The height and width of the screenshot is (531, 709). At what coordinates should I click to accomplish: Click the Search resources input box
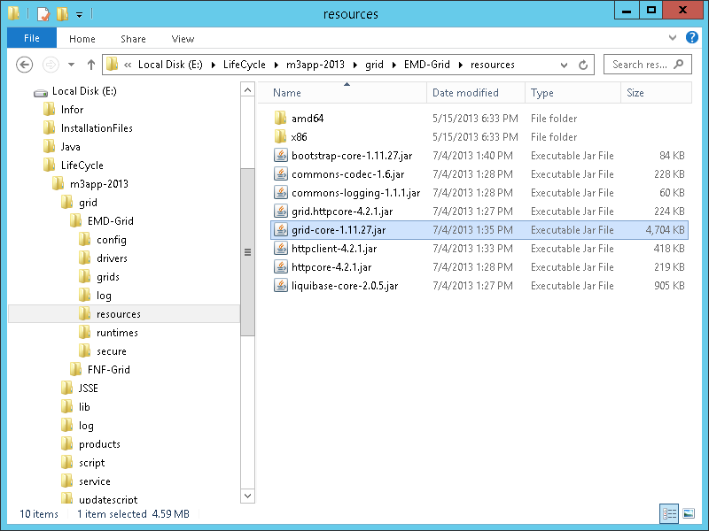(640, 65)
